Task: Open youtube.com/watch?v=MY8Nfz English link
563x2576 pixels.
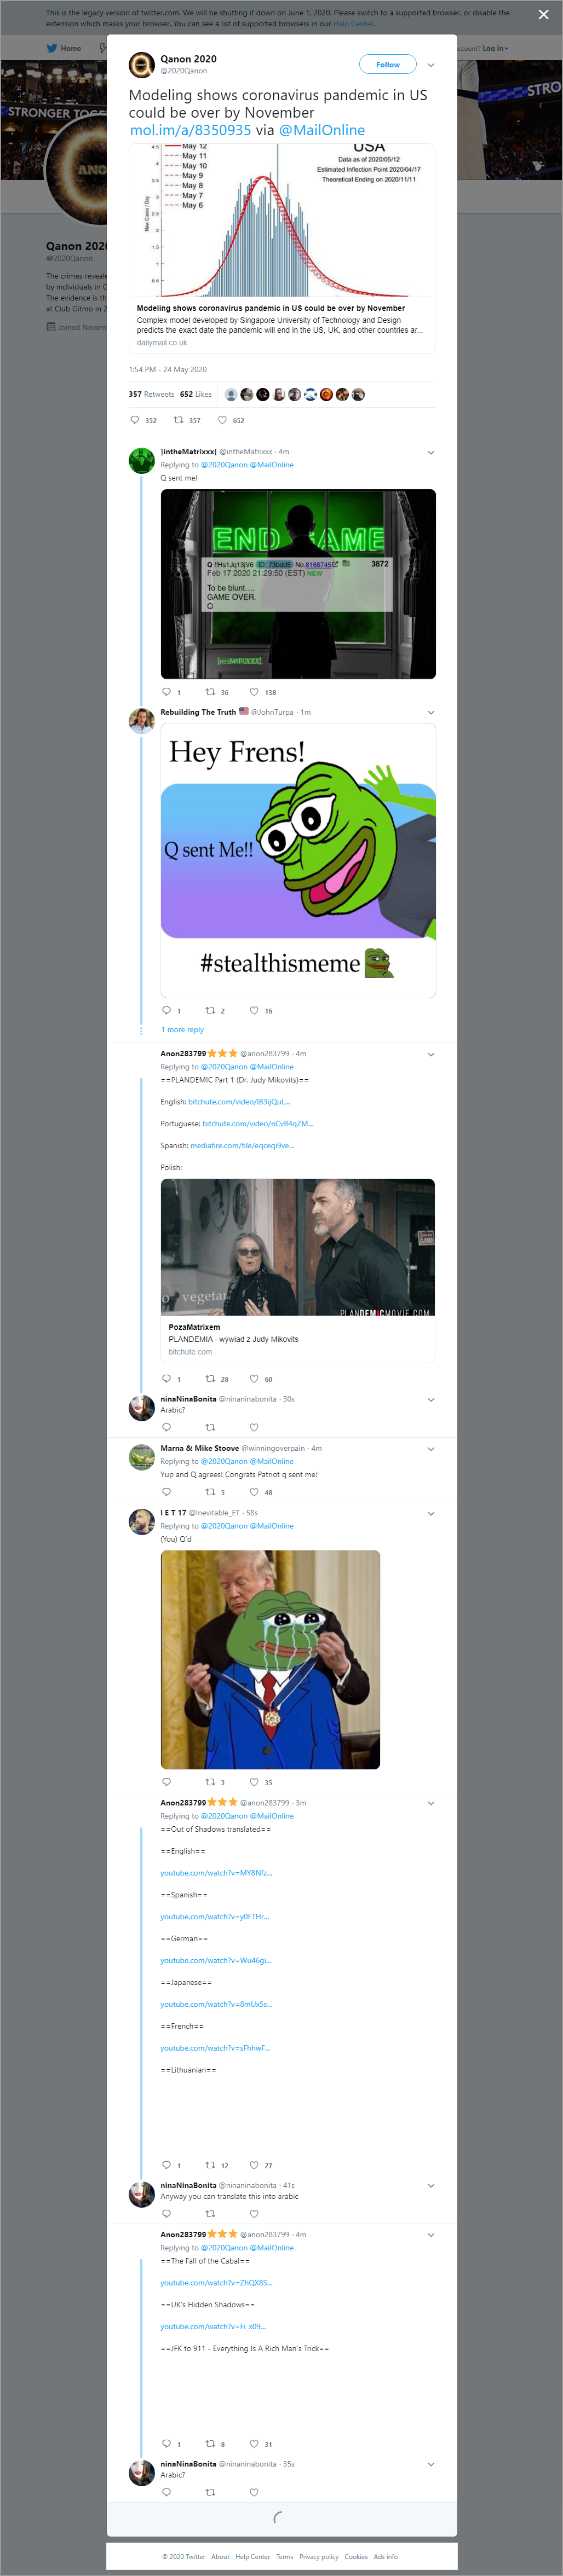Action: click(216, 1873)
